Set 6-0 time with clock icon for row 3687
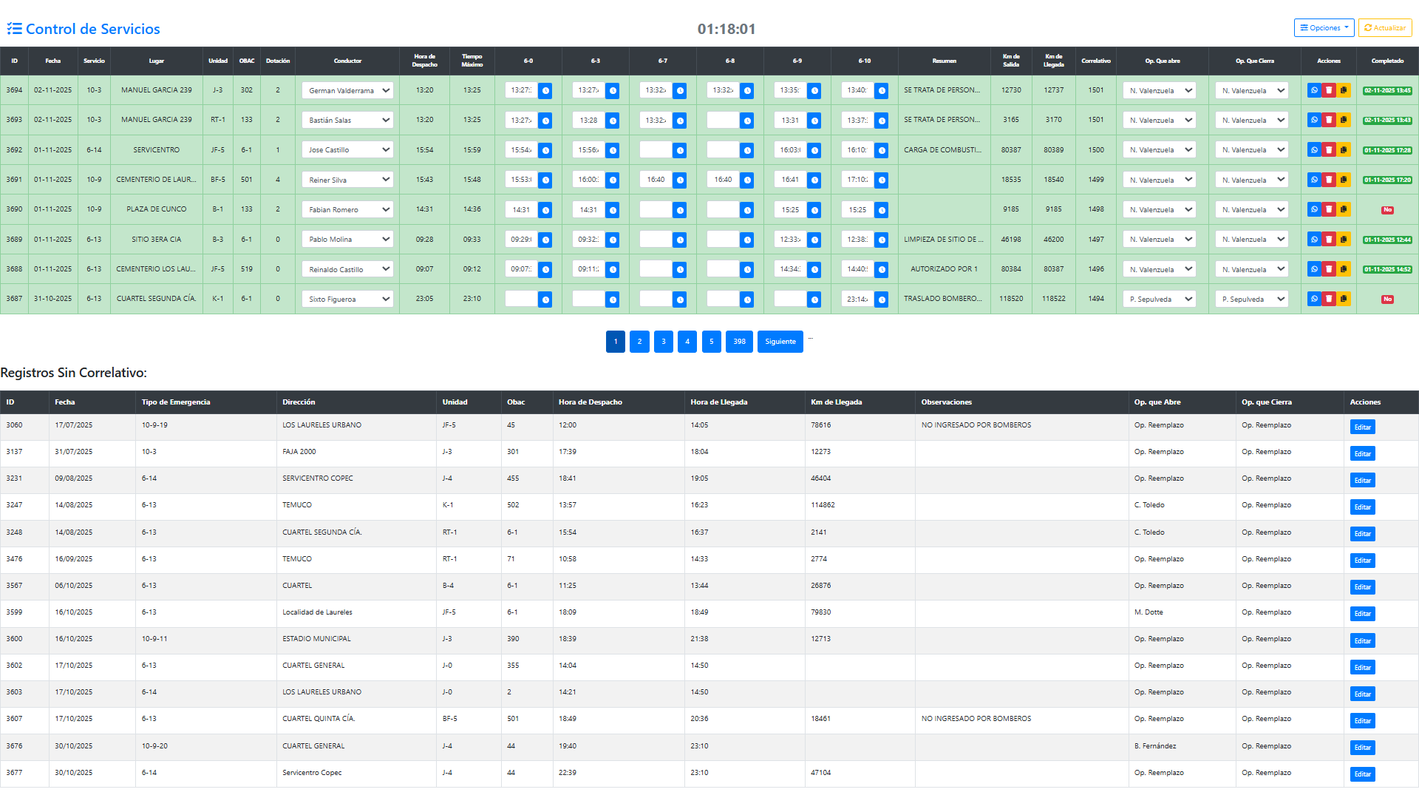Screen dimensions: 1419x795 (x=545, y=300)
